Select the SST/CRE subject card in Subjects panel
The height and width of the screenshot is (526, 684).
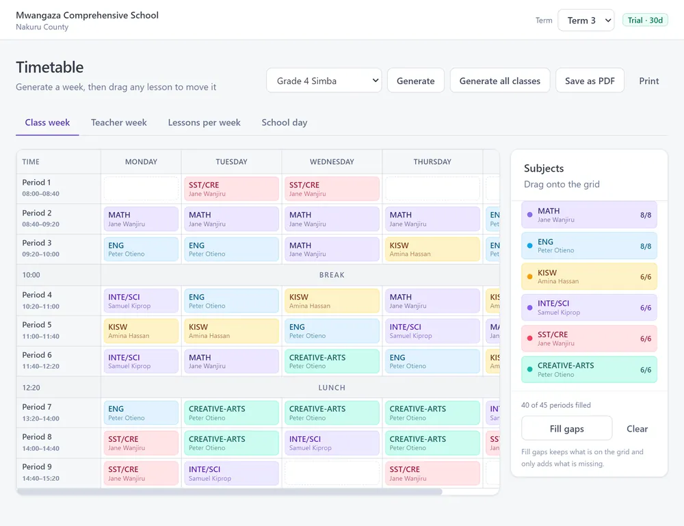click(589, 339)
